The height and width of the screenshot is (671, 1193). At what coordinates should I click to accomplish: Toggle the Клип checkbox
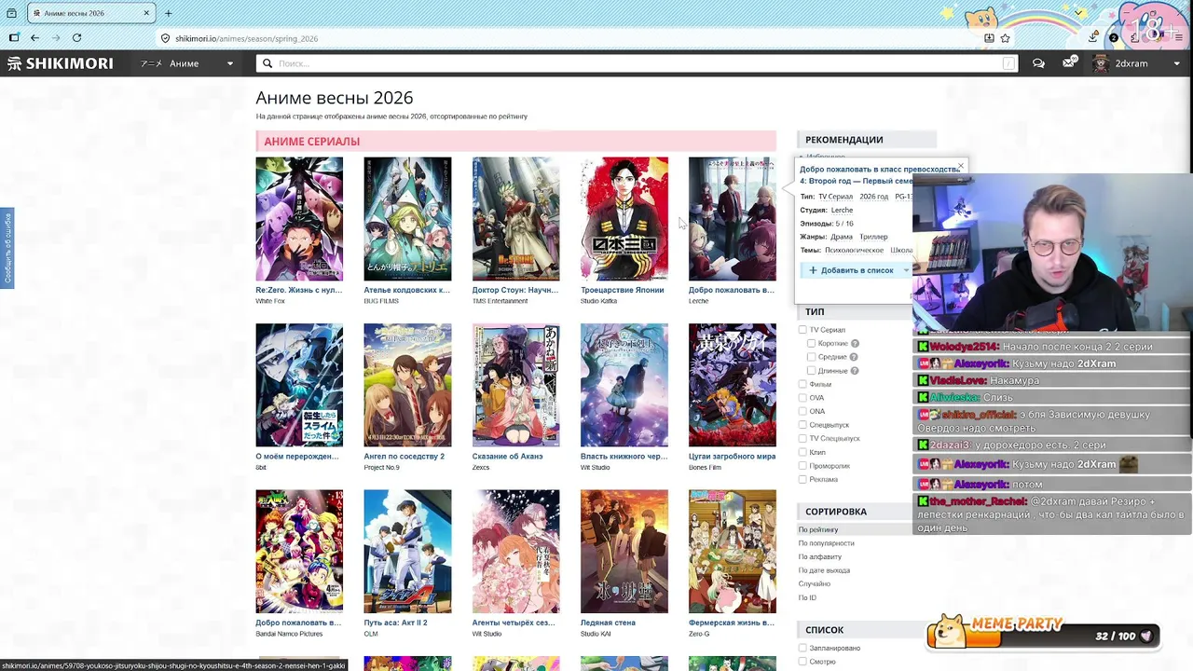coord(802,452)
